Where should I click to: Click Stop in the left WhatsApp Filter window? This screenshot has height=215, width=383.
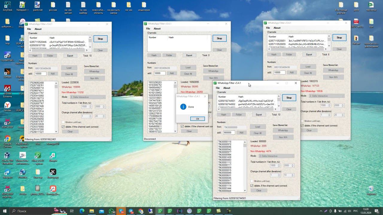[x=100, y=39]
